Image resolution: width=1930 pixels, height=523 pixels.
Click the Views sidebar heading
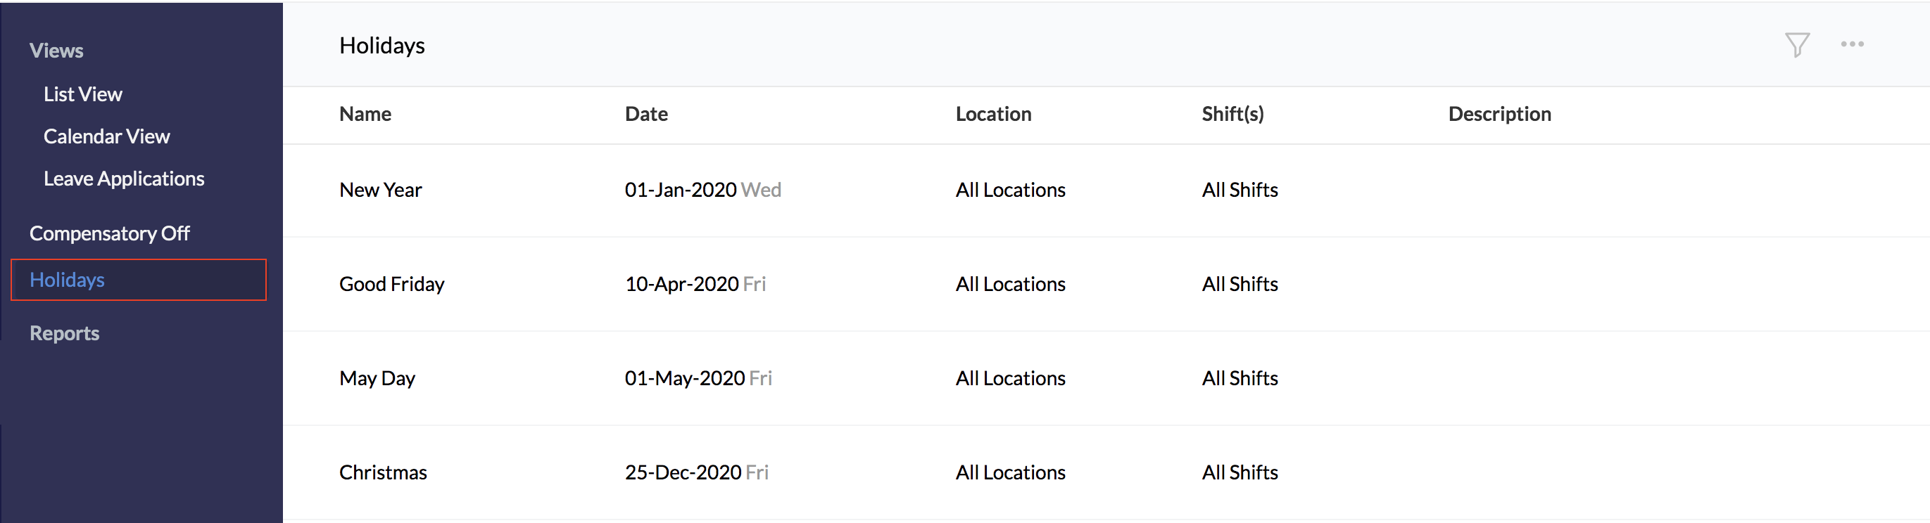pyautogui.click(x=56, y=51)
